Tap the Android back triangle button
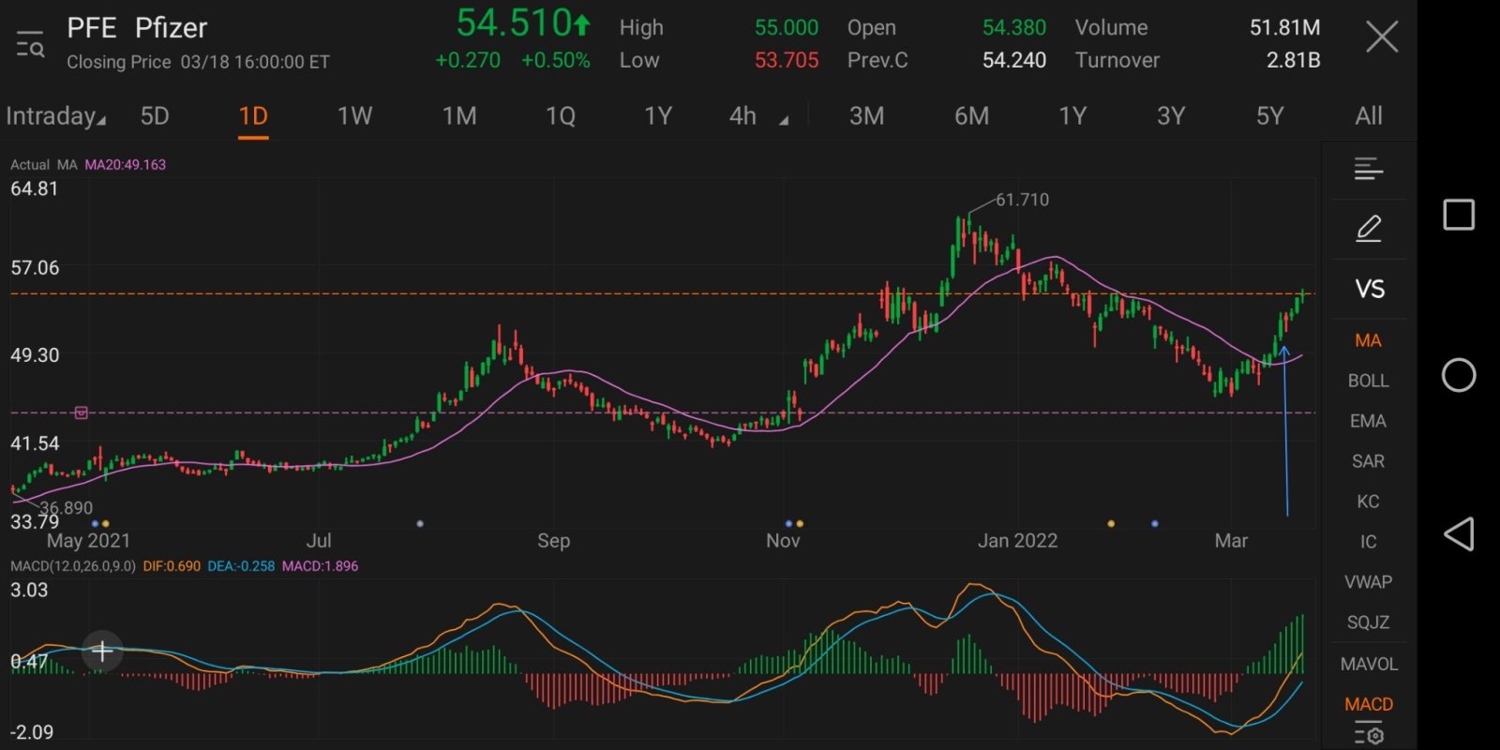 (x=1459, y=534)
